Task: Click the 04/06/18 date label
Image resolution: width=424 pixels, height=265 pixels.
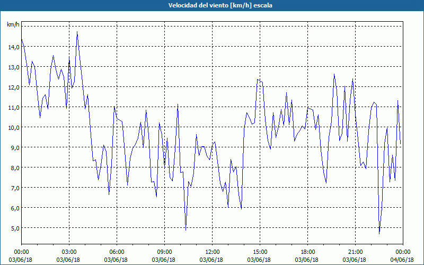Action: (402, 260)
